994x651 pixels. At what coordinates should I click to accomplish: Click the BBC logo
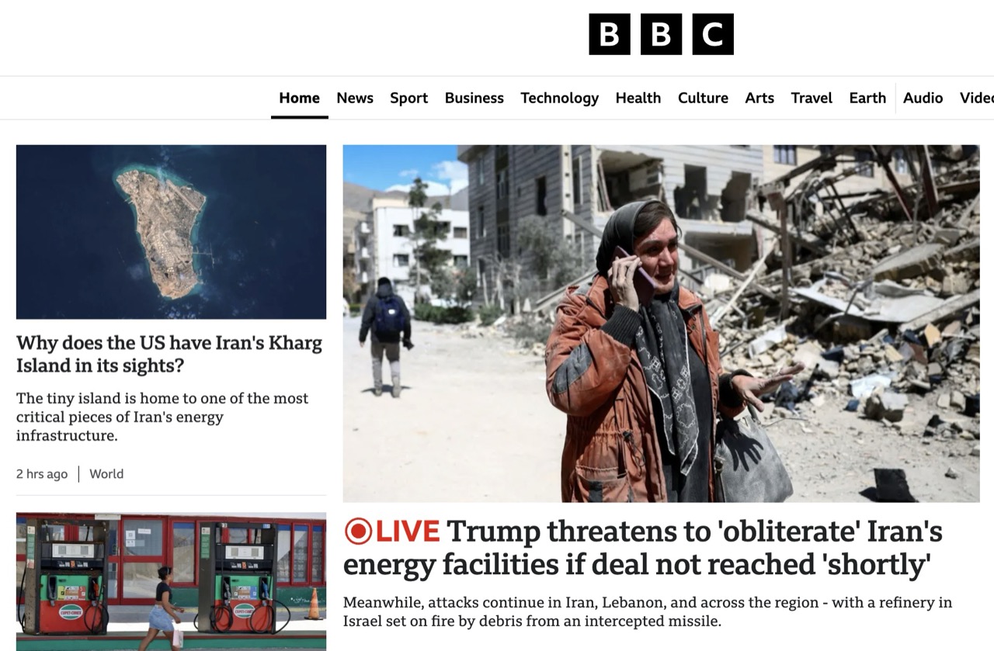click(x=661, y=34)
